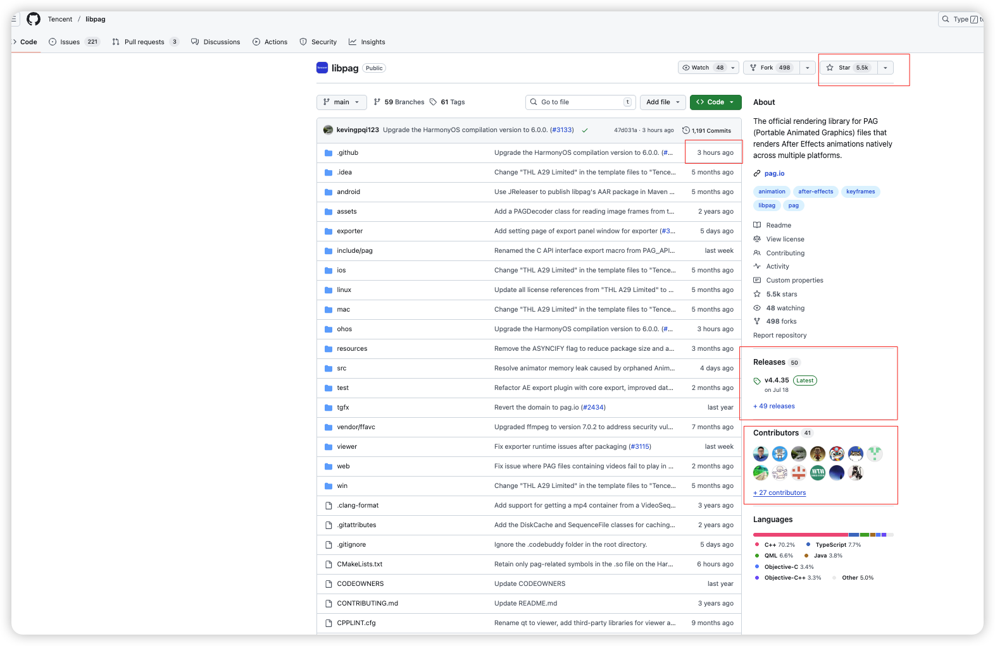Image resolution: width=995 pixels, height=646 pixels.
Task: Open the Star lists dropdown arrow
Action: [885, 68]
